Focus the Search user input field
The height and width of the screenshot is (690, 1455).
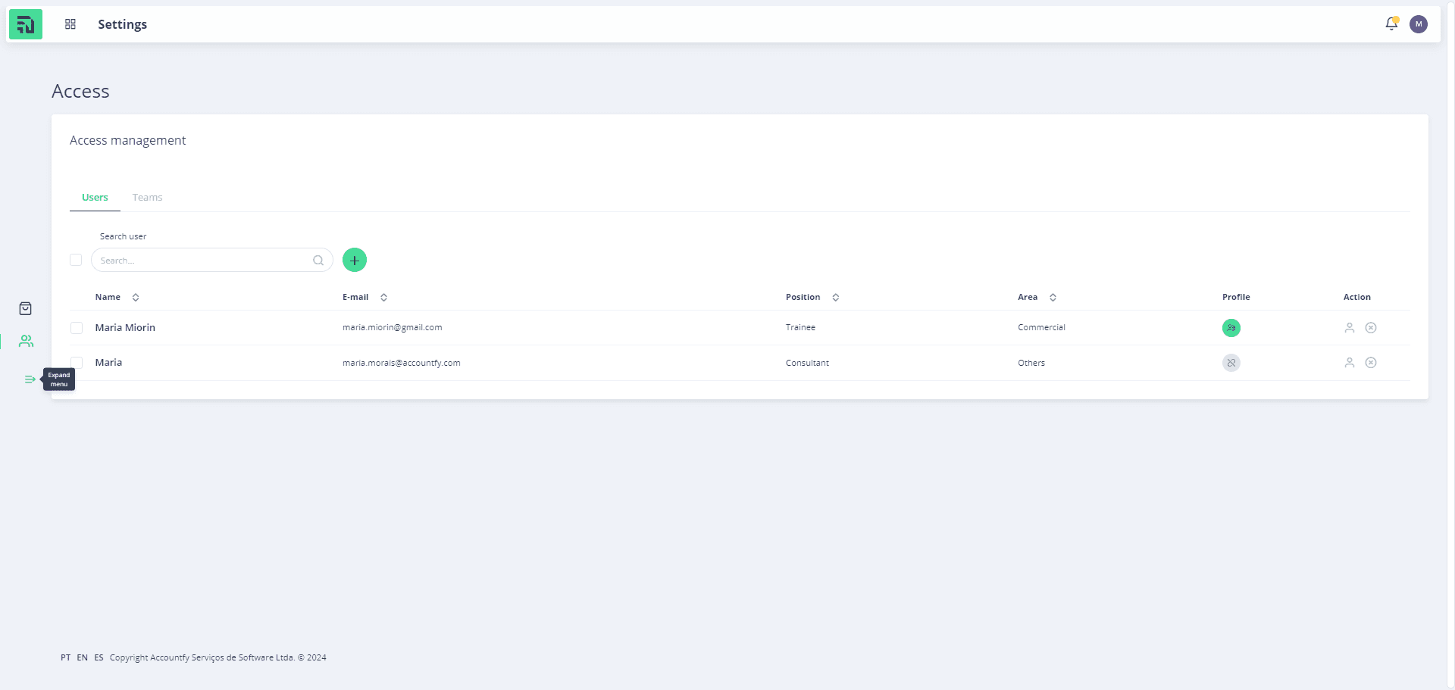[212, 260]
